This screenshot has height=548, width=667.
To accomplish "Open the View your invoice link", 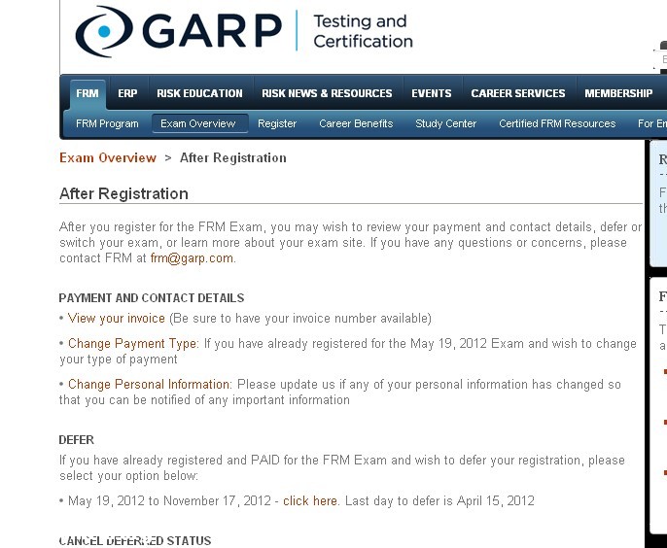I will pos(116,319).
